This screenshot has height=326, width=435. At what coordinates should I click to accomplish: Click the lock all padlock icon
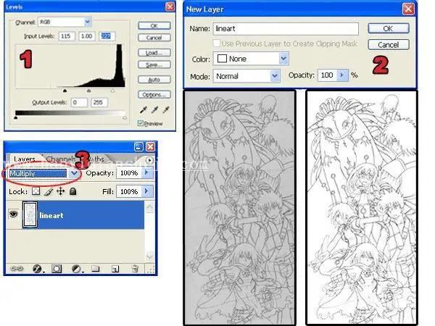click(72, 191)
